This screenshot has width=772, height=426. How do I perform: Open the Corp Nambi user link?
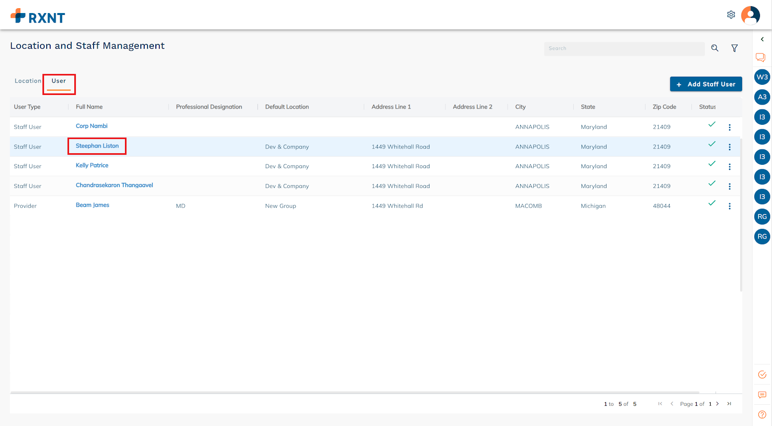click(x=92, y=126)
